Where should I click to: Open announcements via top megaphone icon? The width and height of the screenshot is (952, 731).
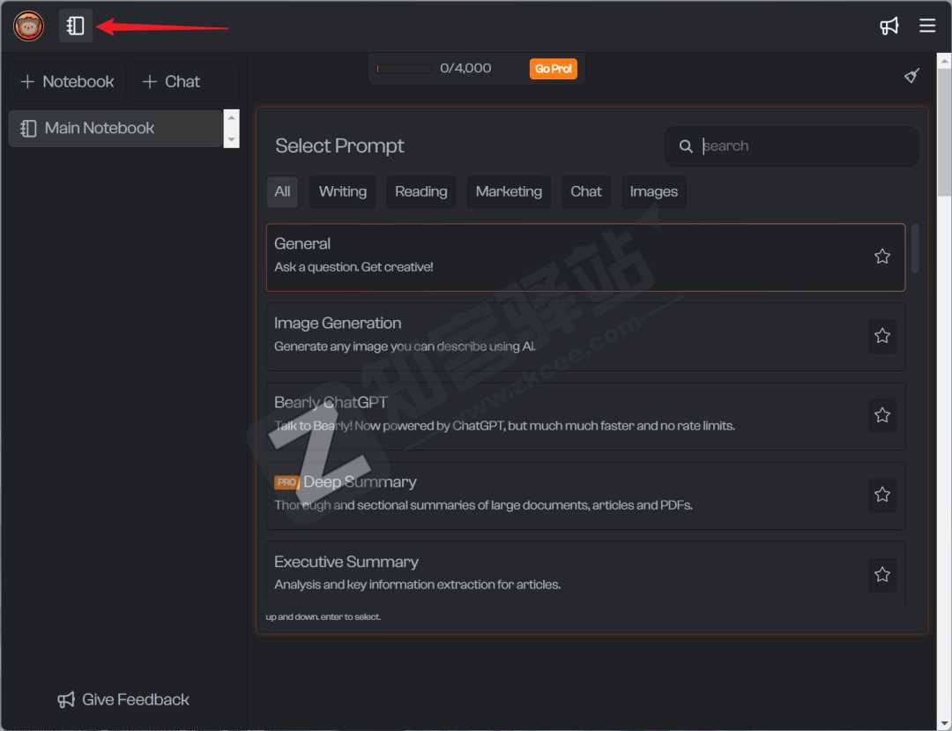889,26
